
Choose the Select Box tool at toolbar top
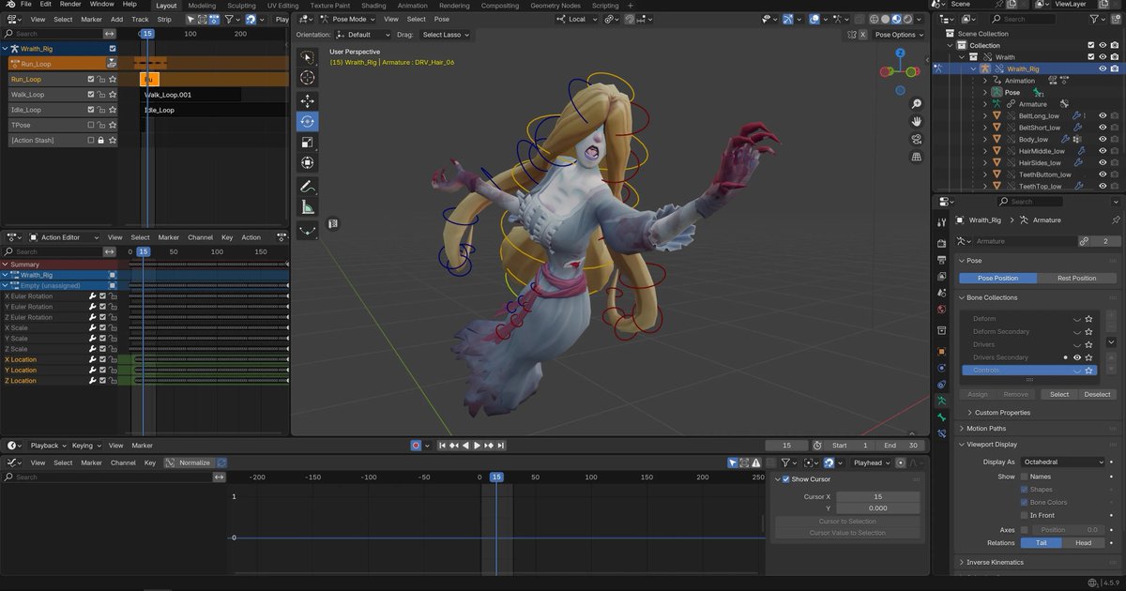click(x=308, y=56)
